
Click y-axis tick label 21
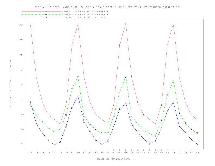click(x=21, y=55)
